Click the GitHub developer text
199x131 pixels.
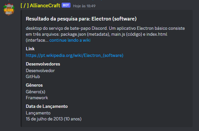[33, 77]
